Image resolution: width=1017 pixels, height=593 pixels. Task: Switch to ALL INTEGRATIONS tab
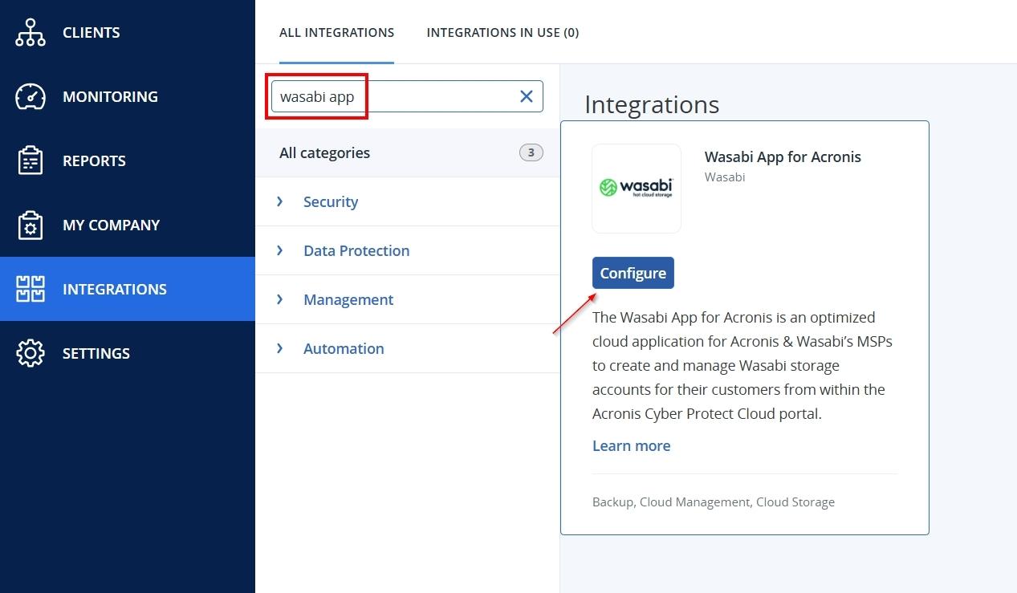click(336, 33)
